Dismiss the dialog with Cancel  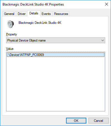click(99, 120)
